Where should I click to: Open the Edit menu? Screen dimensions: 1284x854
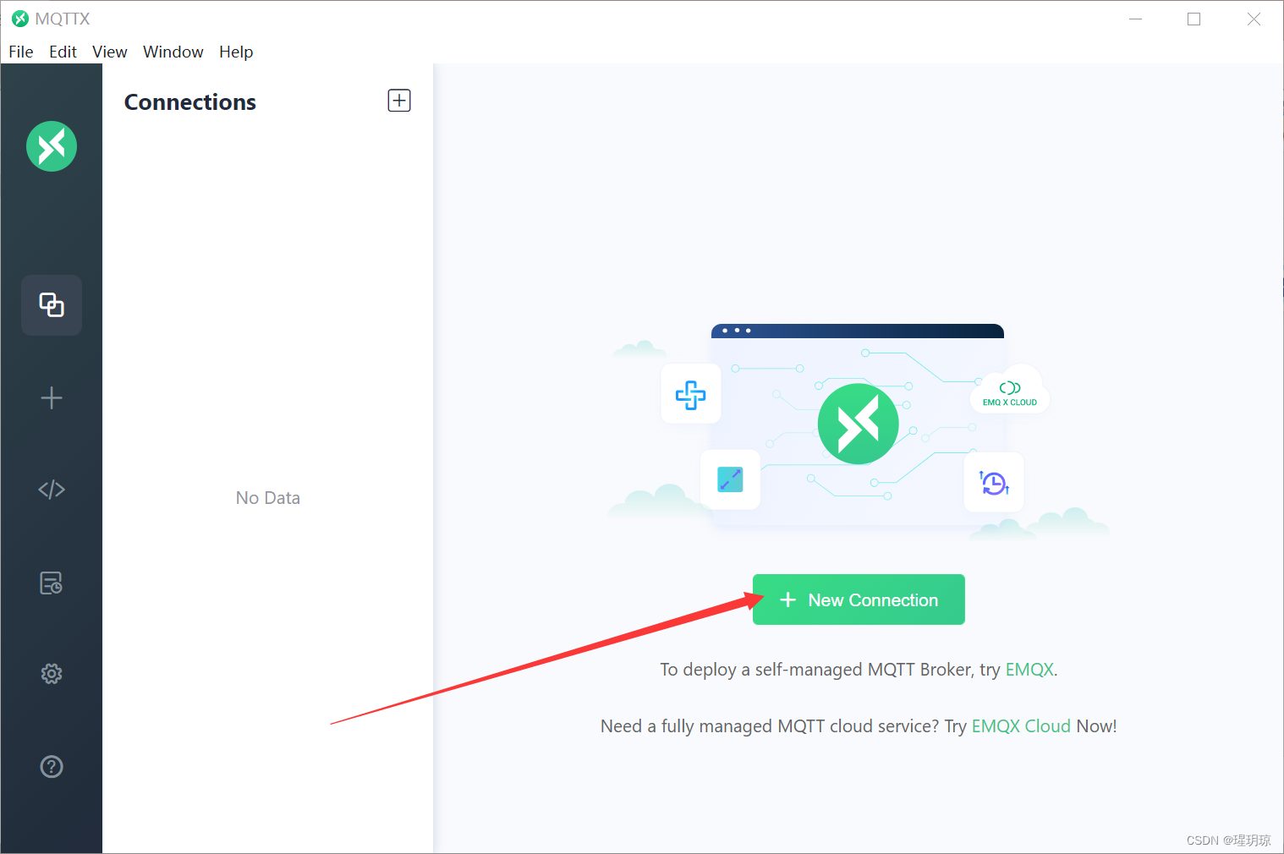pos(63,52)
